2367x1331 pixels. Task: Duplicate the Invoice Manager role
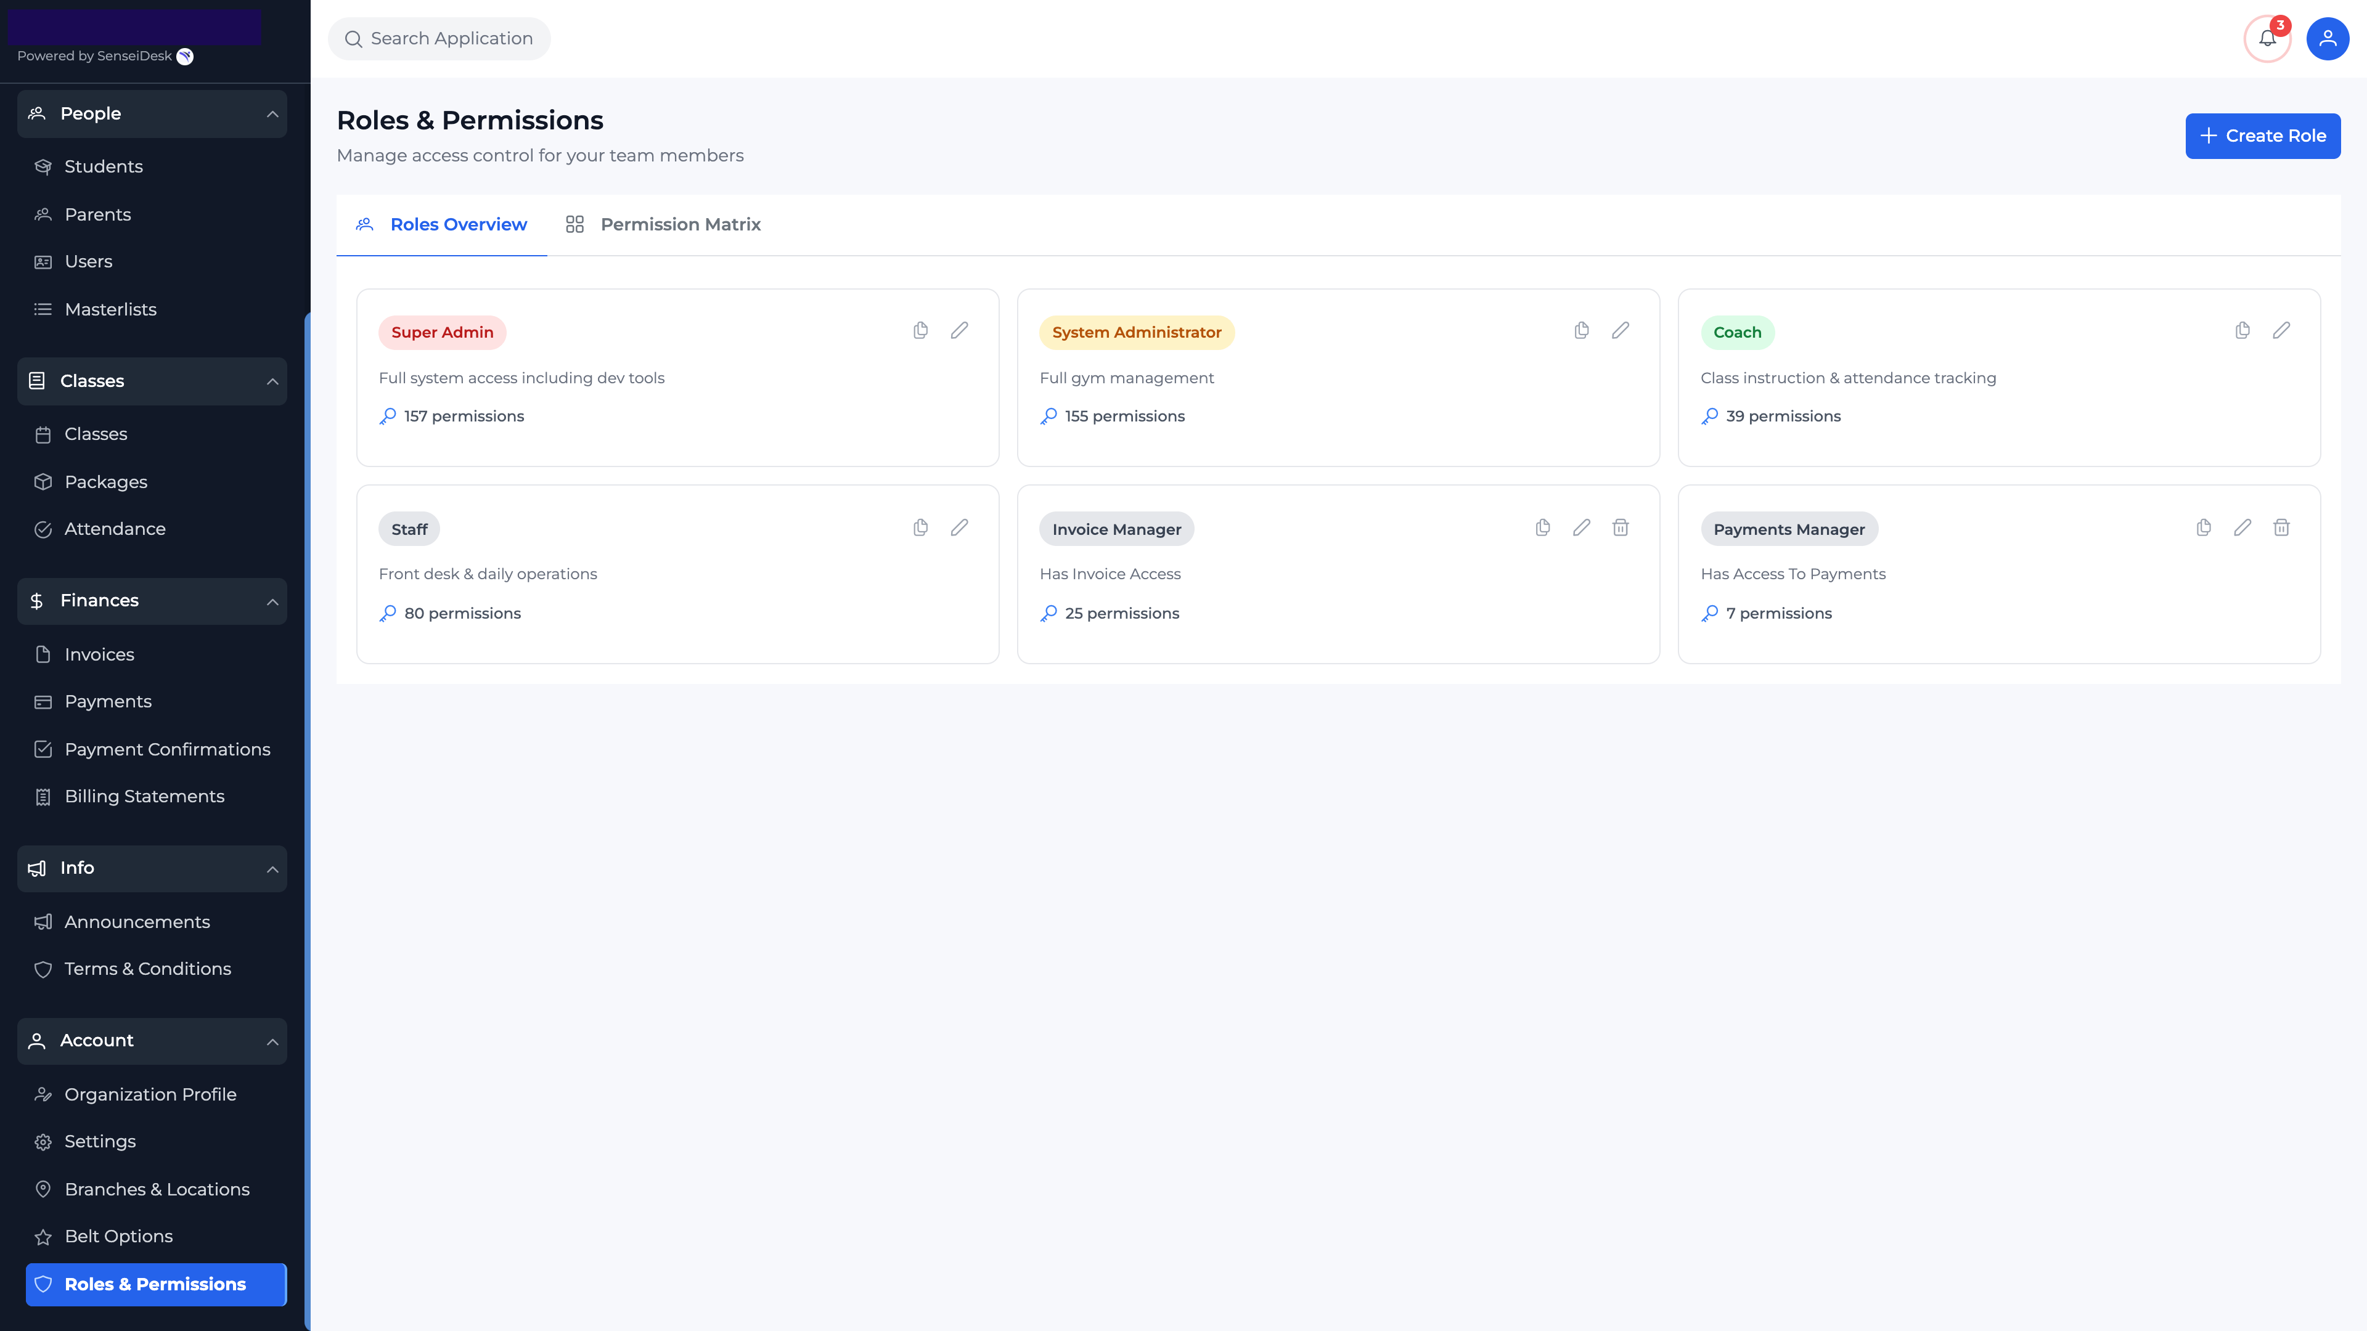tap(1543, 527)
